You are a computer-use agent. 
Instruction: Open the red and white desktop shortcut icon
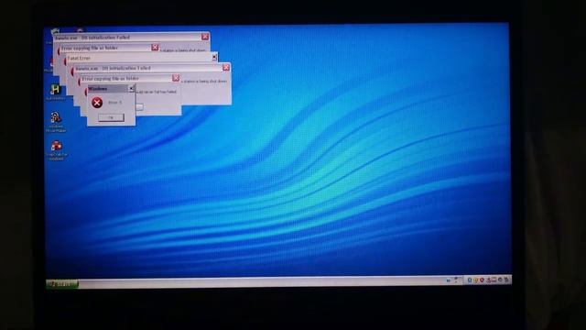coord(56,146)
